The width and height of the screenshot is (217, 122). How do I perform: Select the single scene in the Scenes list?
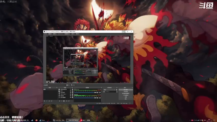pyautogui.click(x=50, y=89)
